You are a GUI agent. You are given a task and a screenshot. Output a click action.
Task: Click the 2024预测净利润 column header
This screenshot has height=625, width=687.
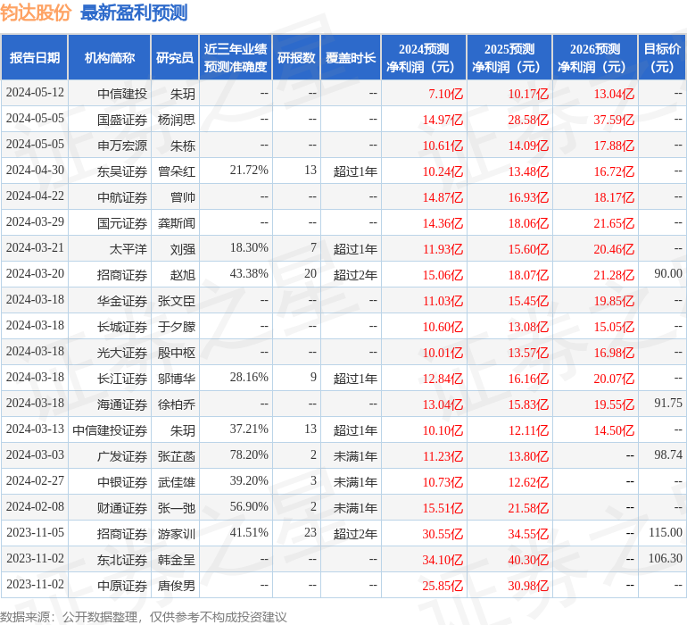pos(424,57)
